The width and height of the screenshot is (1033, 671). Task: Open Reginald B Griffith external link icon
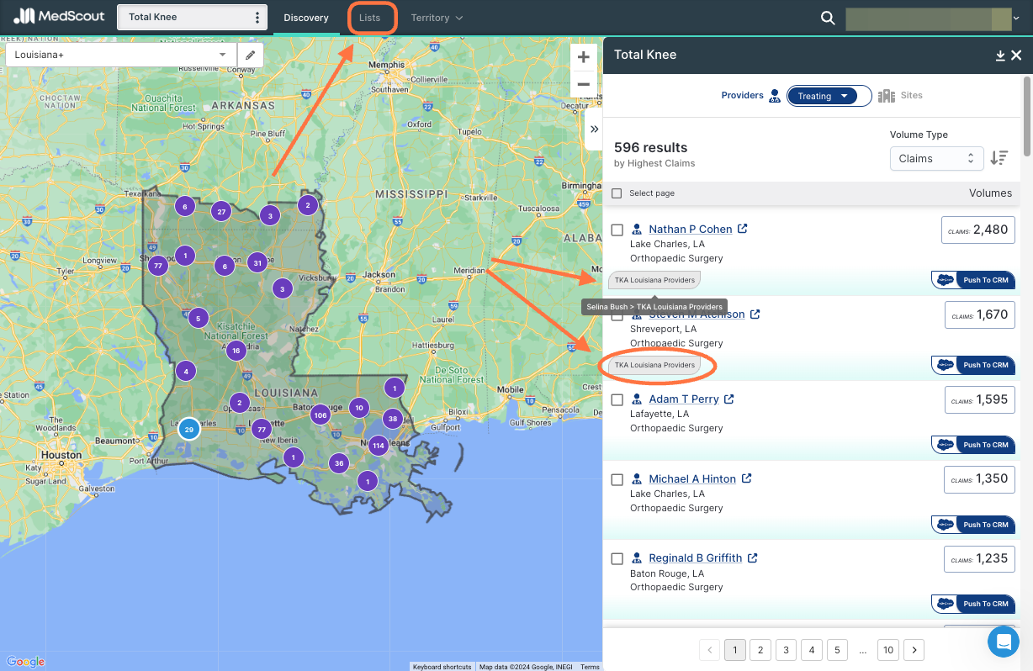(753, 557)
